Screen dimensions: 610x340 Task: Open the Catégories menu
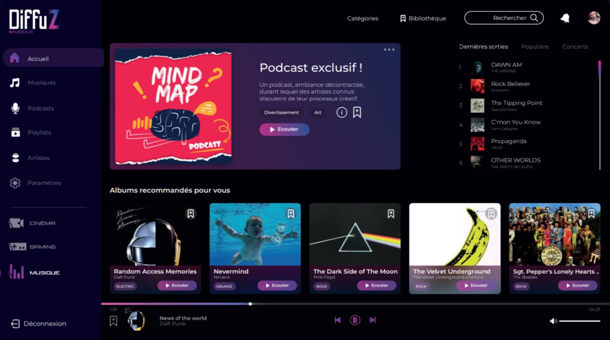point(363,18)
